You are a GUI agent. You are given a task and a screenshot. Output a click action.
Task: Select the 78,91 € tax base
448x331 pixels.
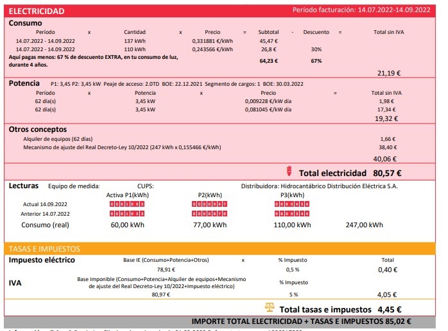click(166, 270)
